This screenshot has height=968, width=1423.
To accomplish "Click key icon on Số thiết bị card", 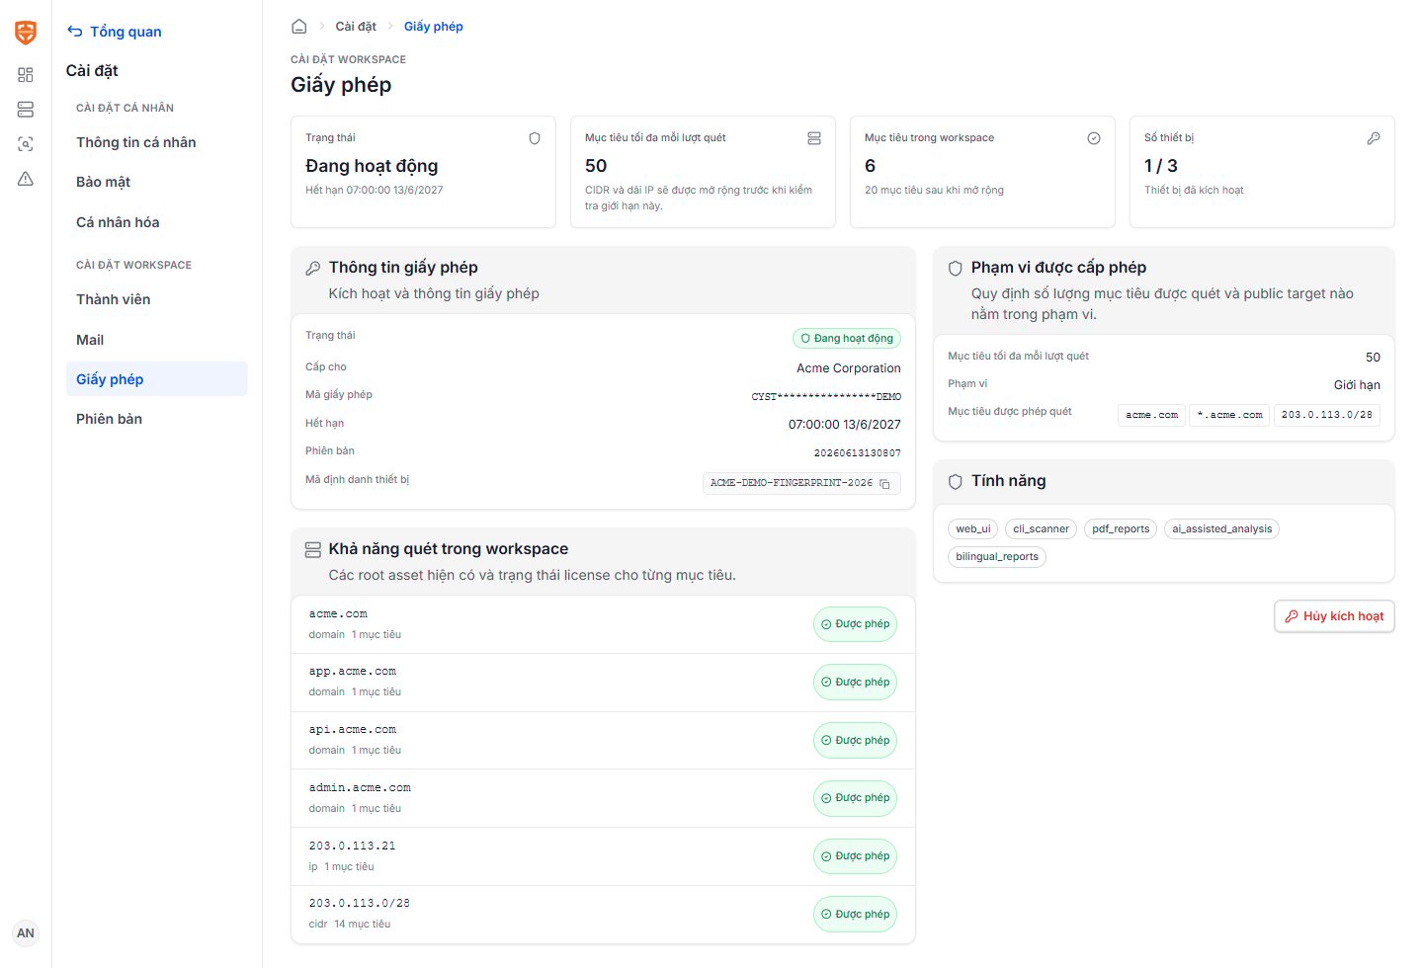I will [1374, 138].
